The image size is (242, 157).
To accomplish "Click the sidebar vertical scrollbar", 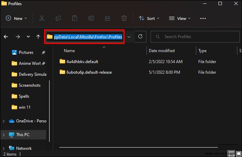I will coord(49,111).
